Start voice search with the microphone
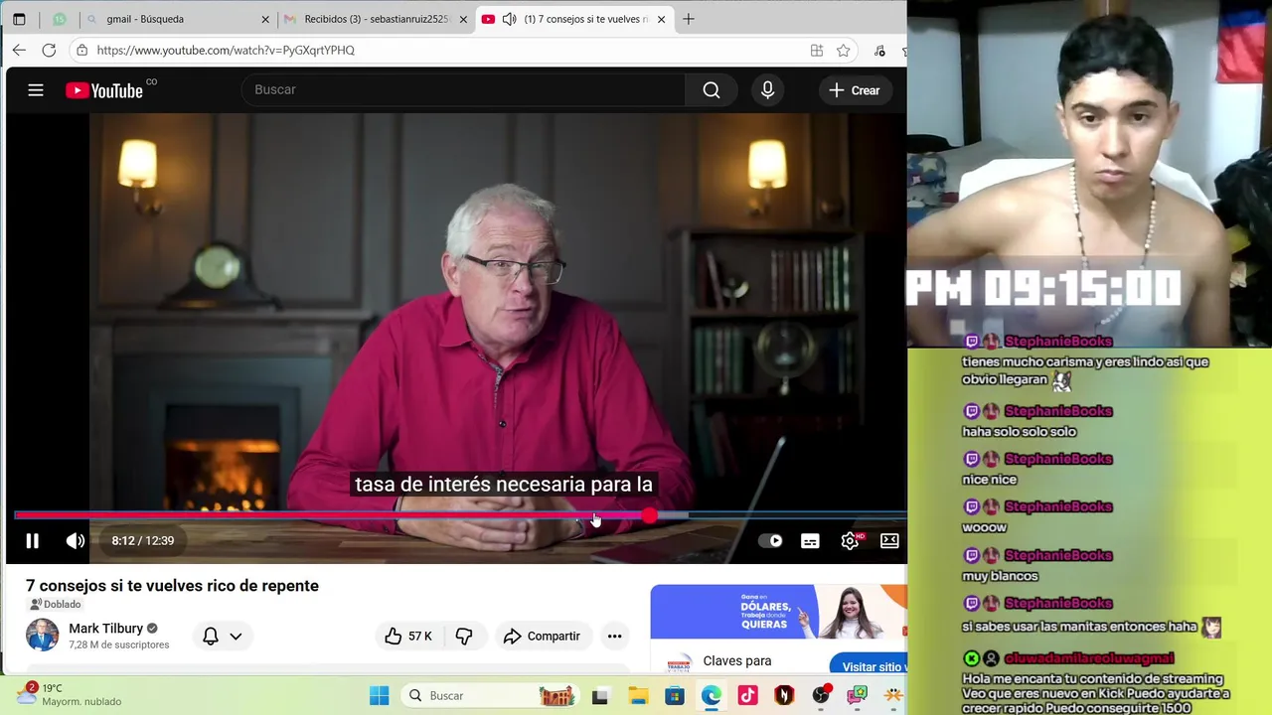Screen dimensions: 1272x715 click(767, 90)
